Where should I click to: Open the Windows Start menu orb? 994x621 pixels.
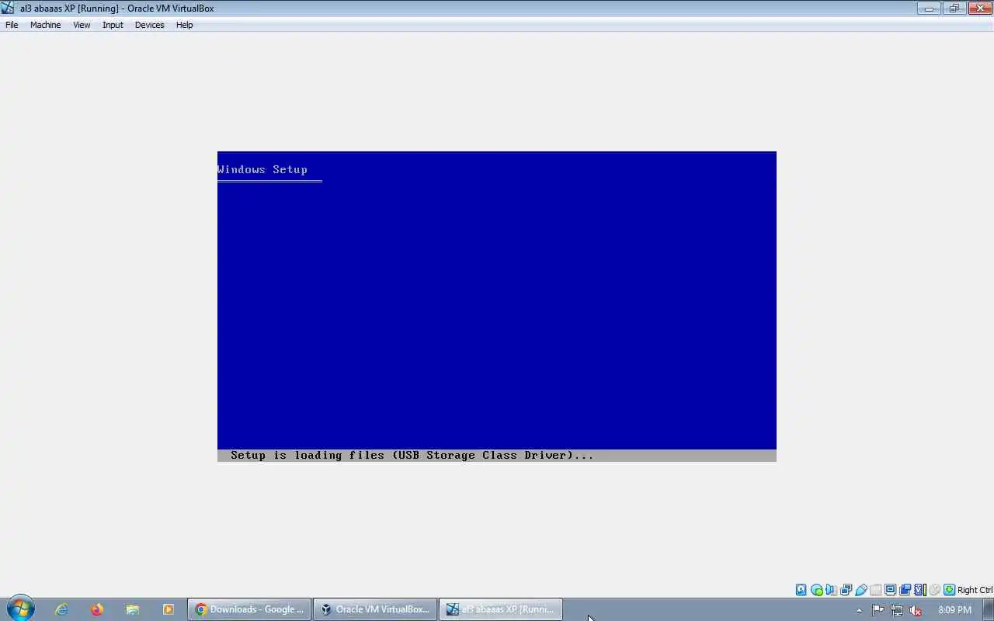point(19,609)
